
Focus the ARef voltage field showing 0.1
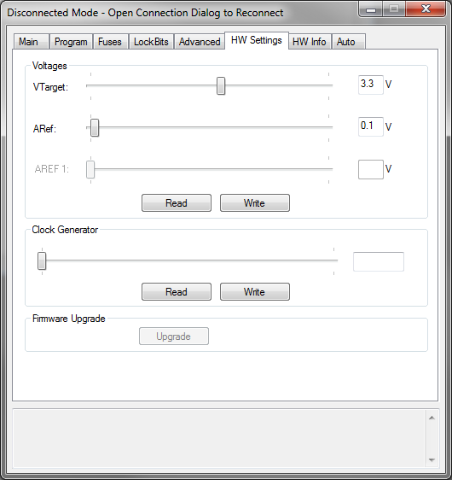click(371, 126)
